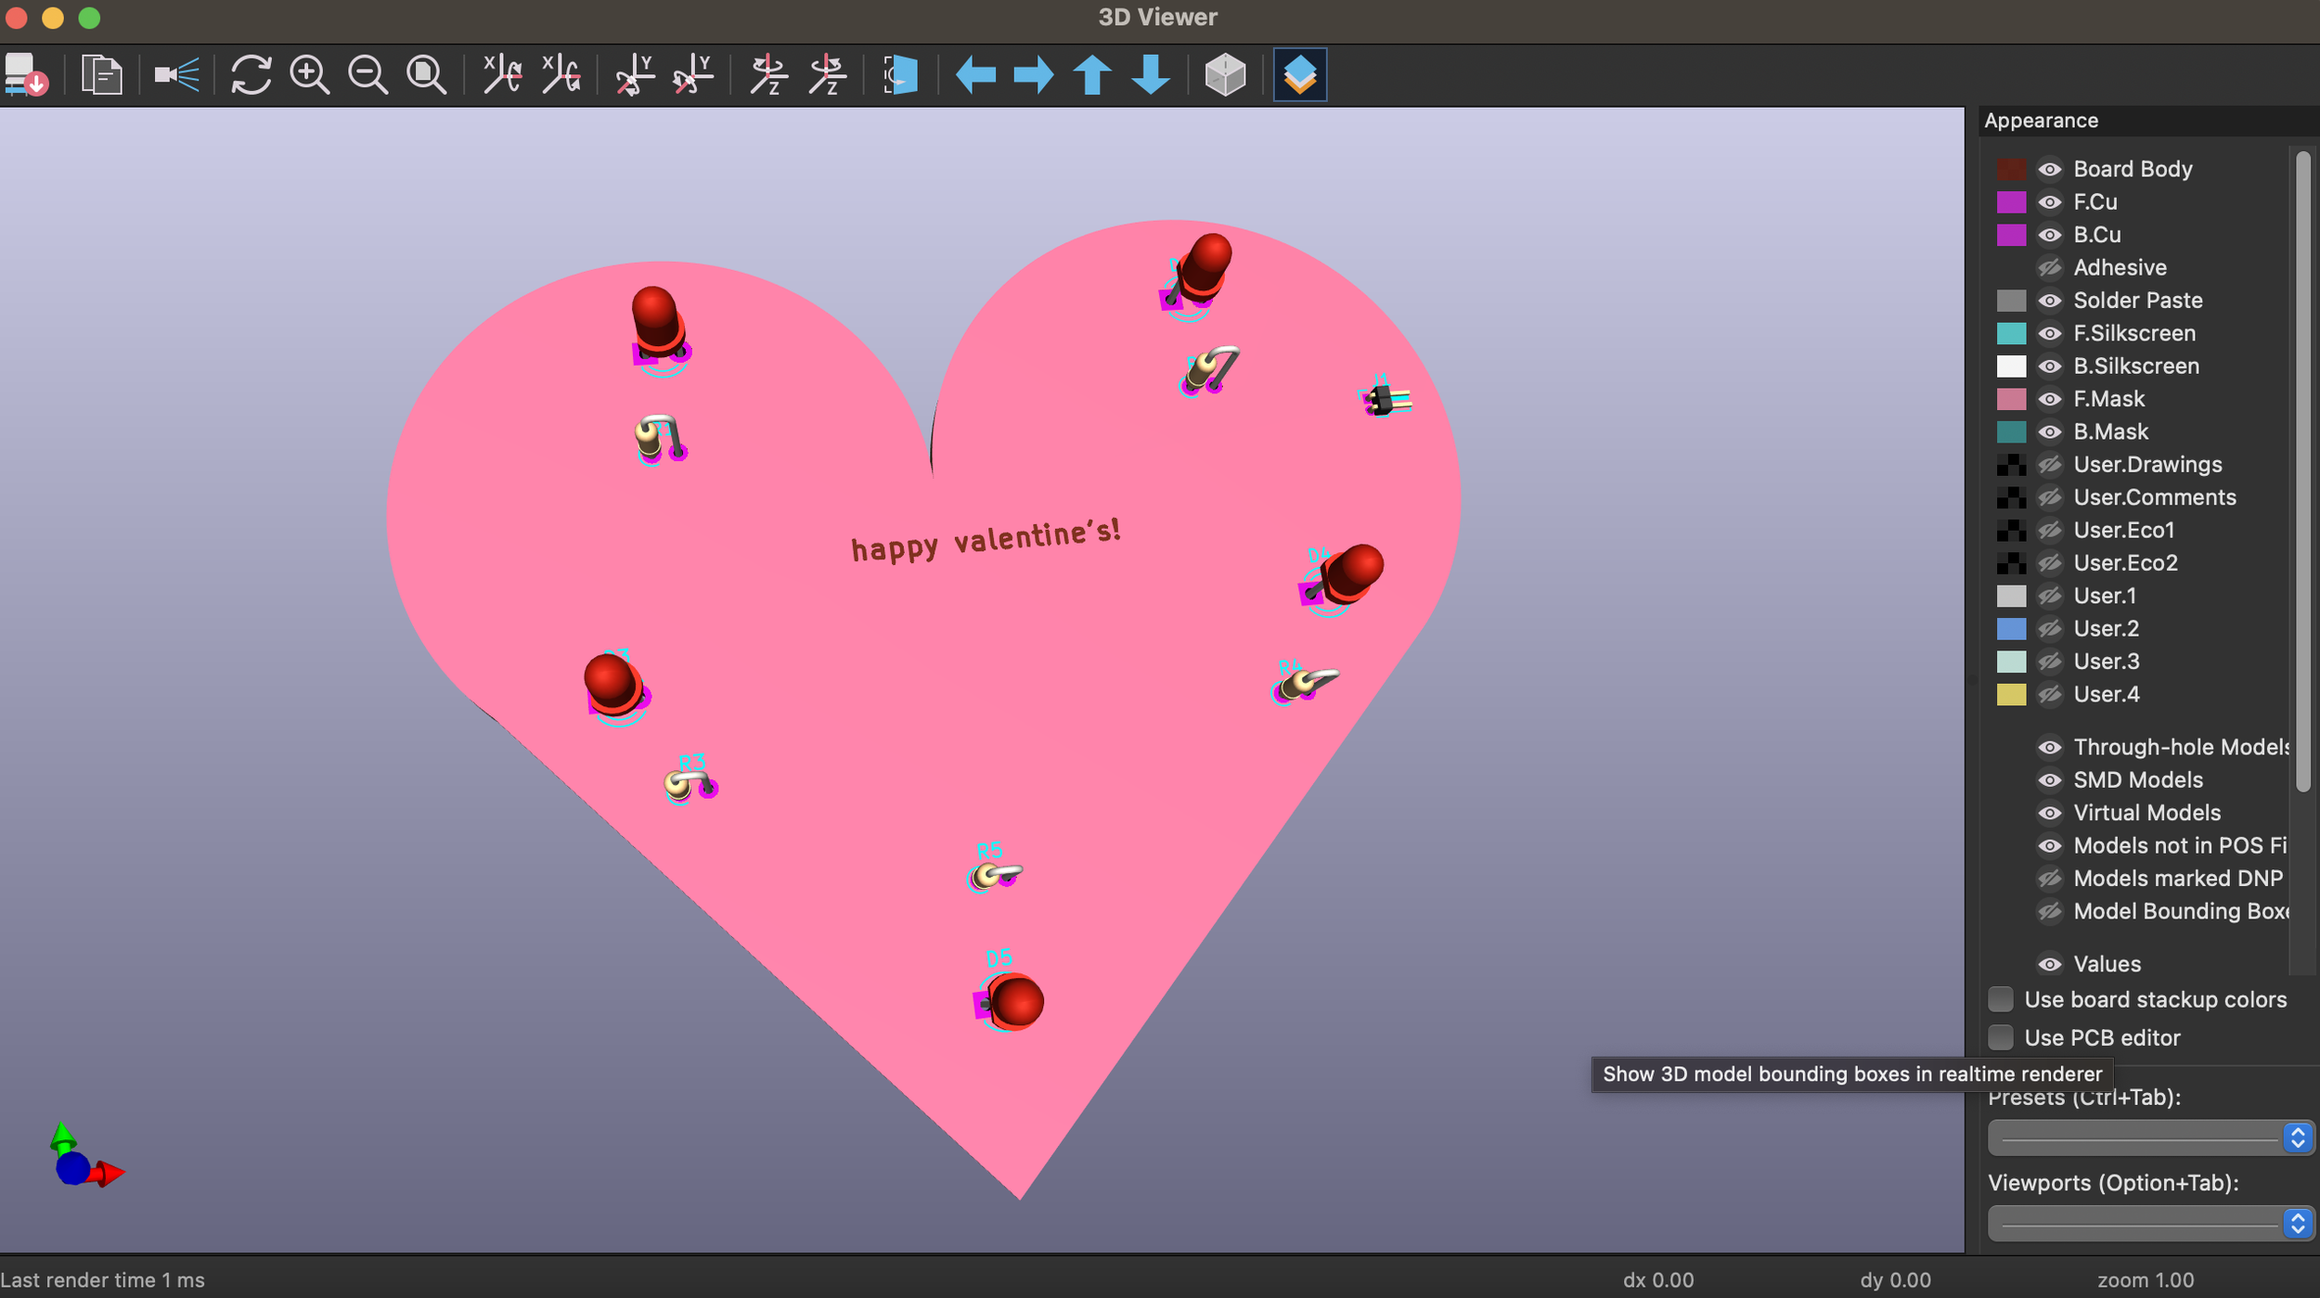This screenshot has width=2320, height=1298.
Task: Toggle visibility of Models marked DNP
Action: (2050, 878)
